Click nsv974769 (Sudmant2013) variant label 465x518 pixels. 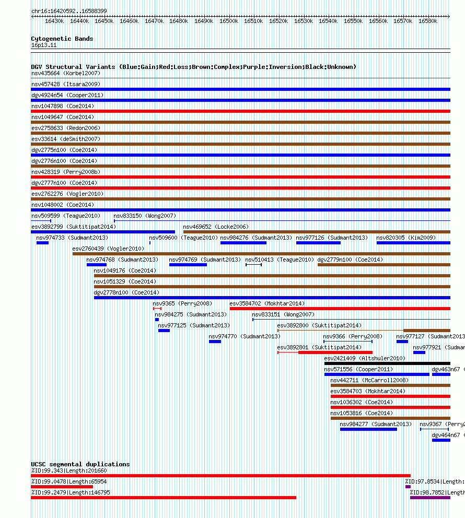point(205,260)
